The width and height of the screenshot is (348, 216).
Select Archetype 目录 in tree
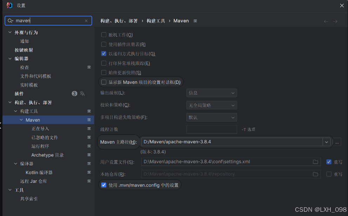coord(47,155)
